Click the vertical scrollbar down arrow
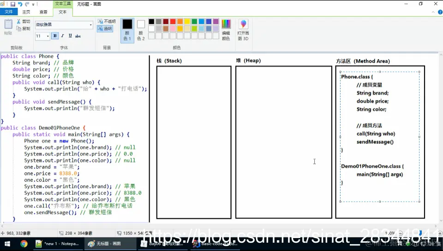This screenshot has height=251, width=443. tap(440, 221)
